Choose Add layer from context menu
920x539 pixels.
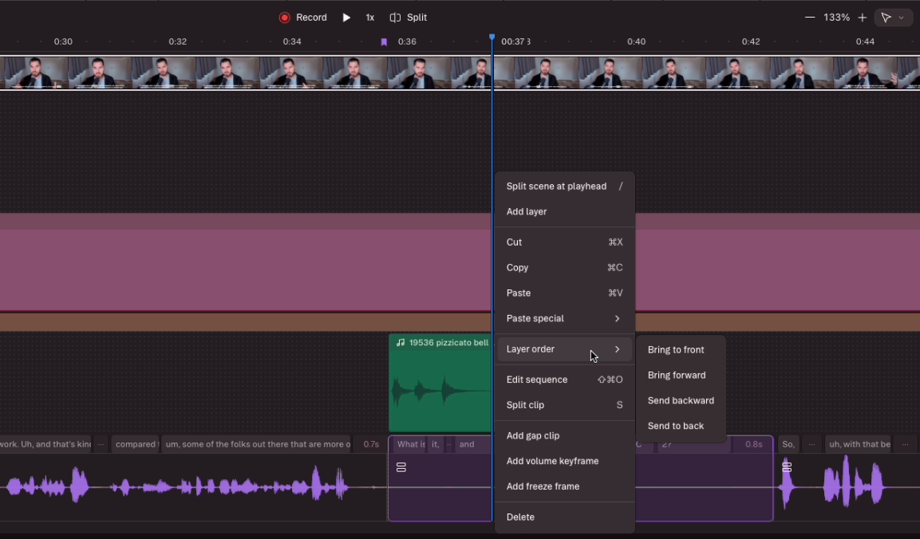564,211
